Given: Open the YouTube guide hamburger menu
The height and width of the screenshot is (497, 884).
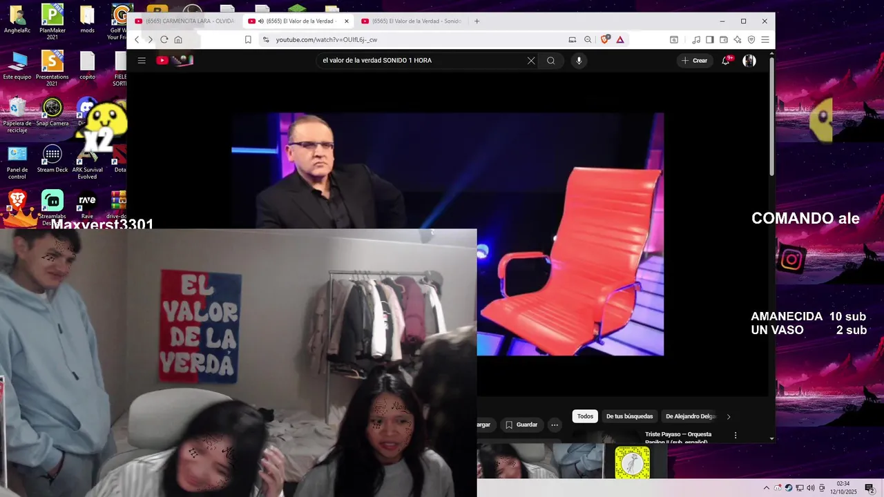Looking at the screenshot, I should [x=142, y=61].
